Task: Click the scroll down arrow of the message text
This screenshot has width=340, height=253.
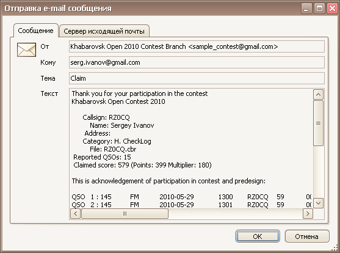Action: 318,204
